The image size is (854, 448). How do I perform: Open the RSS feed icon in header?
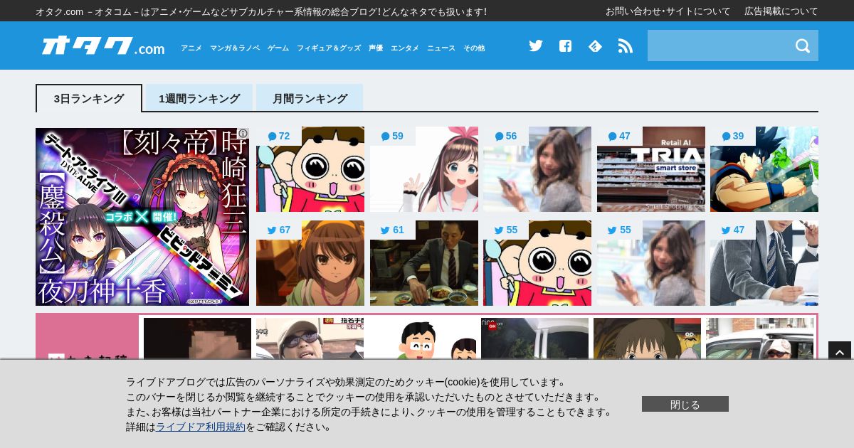(x=625, y=46)
